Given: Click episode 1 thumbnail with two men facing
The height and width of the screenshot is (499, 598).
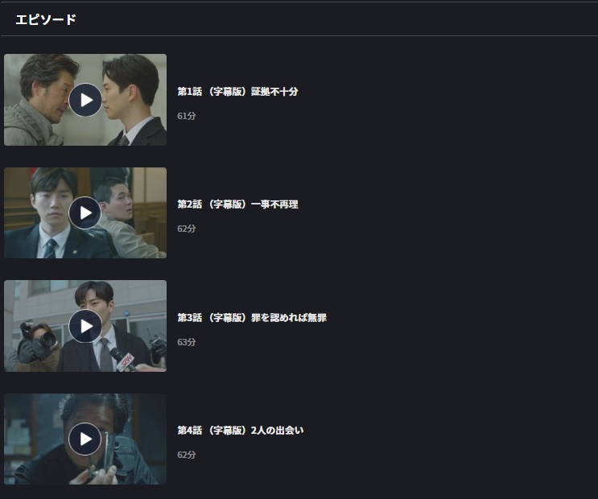Looking at the screenshot, I should (x=85, y=100).
